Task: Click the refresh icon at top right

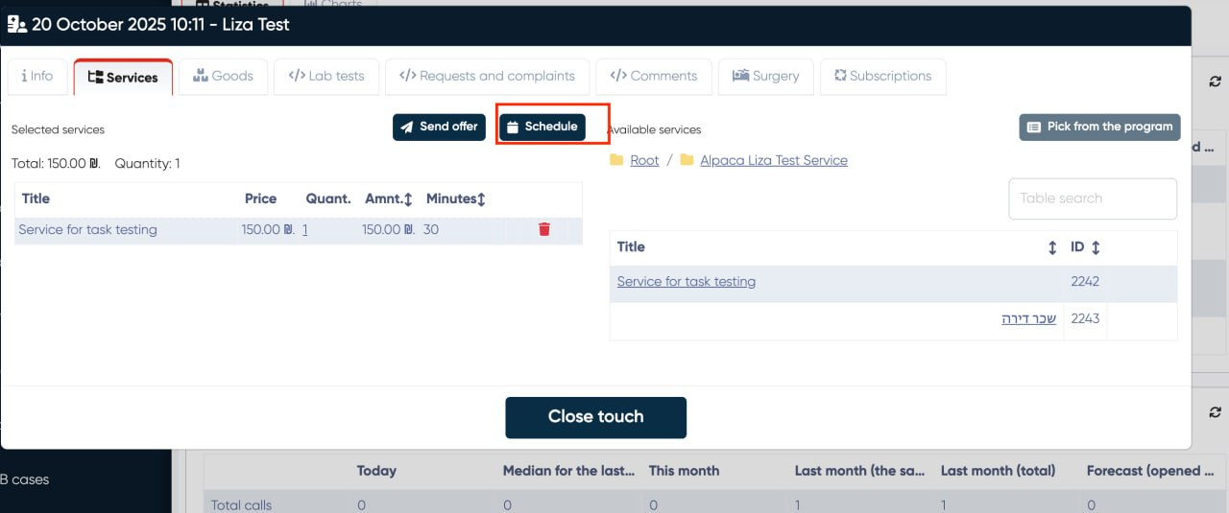Action: [1215, 82]
